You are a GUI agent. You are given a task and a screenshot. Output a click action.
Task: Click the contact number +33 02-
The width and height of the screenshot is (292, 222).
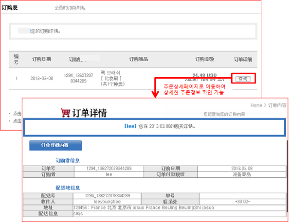pos(243,202)
